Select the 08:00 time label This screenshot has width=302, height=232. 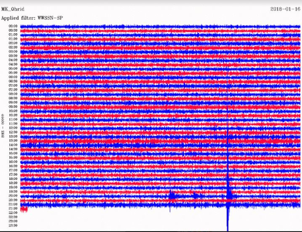13,94
